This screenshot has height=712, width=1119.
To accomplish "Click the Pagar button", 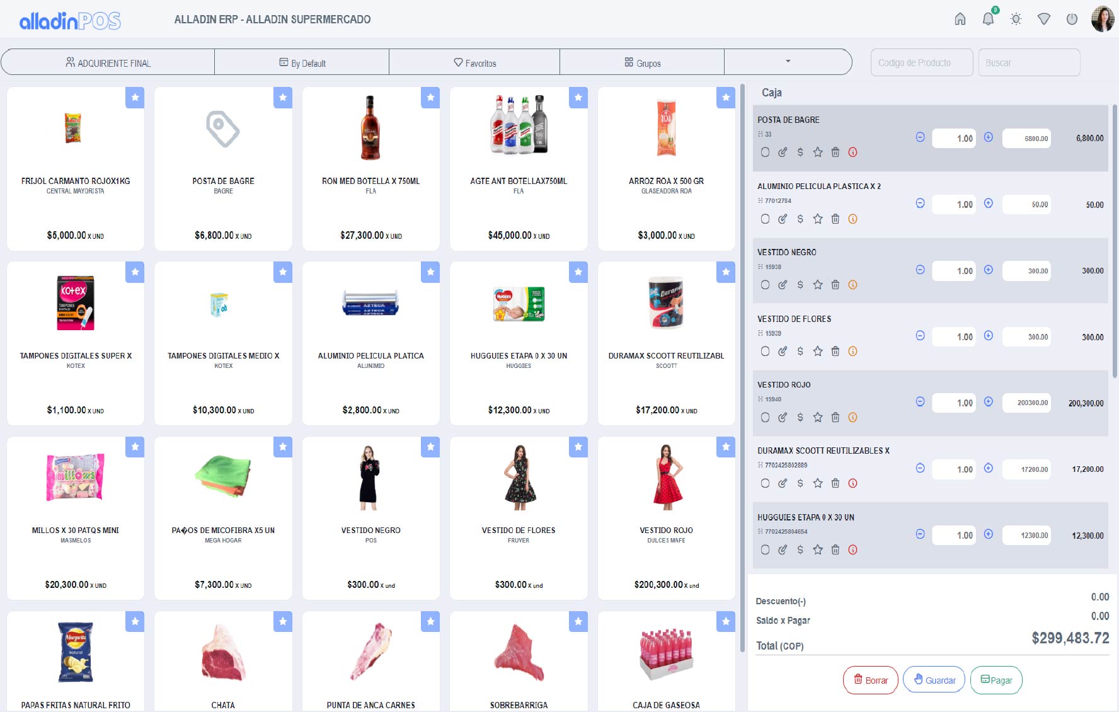I will pyautogui.click(x=996, y=680).
